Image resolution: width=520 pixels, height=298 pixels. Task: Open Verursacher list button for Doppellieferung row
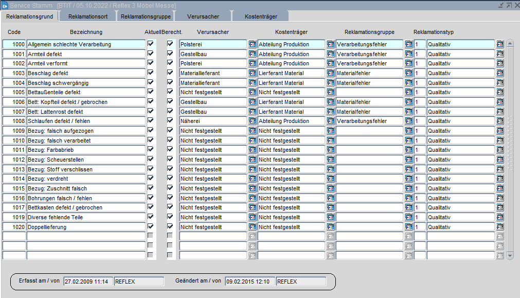pyautogui.click(x=252, y=226)
